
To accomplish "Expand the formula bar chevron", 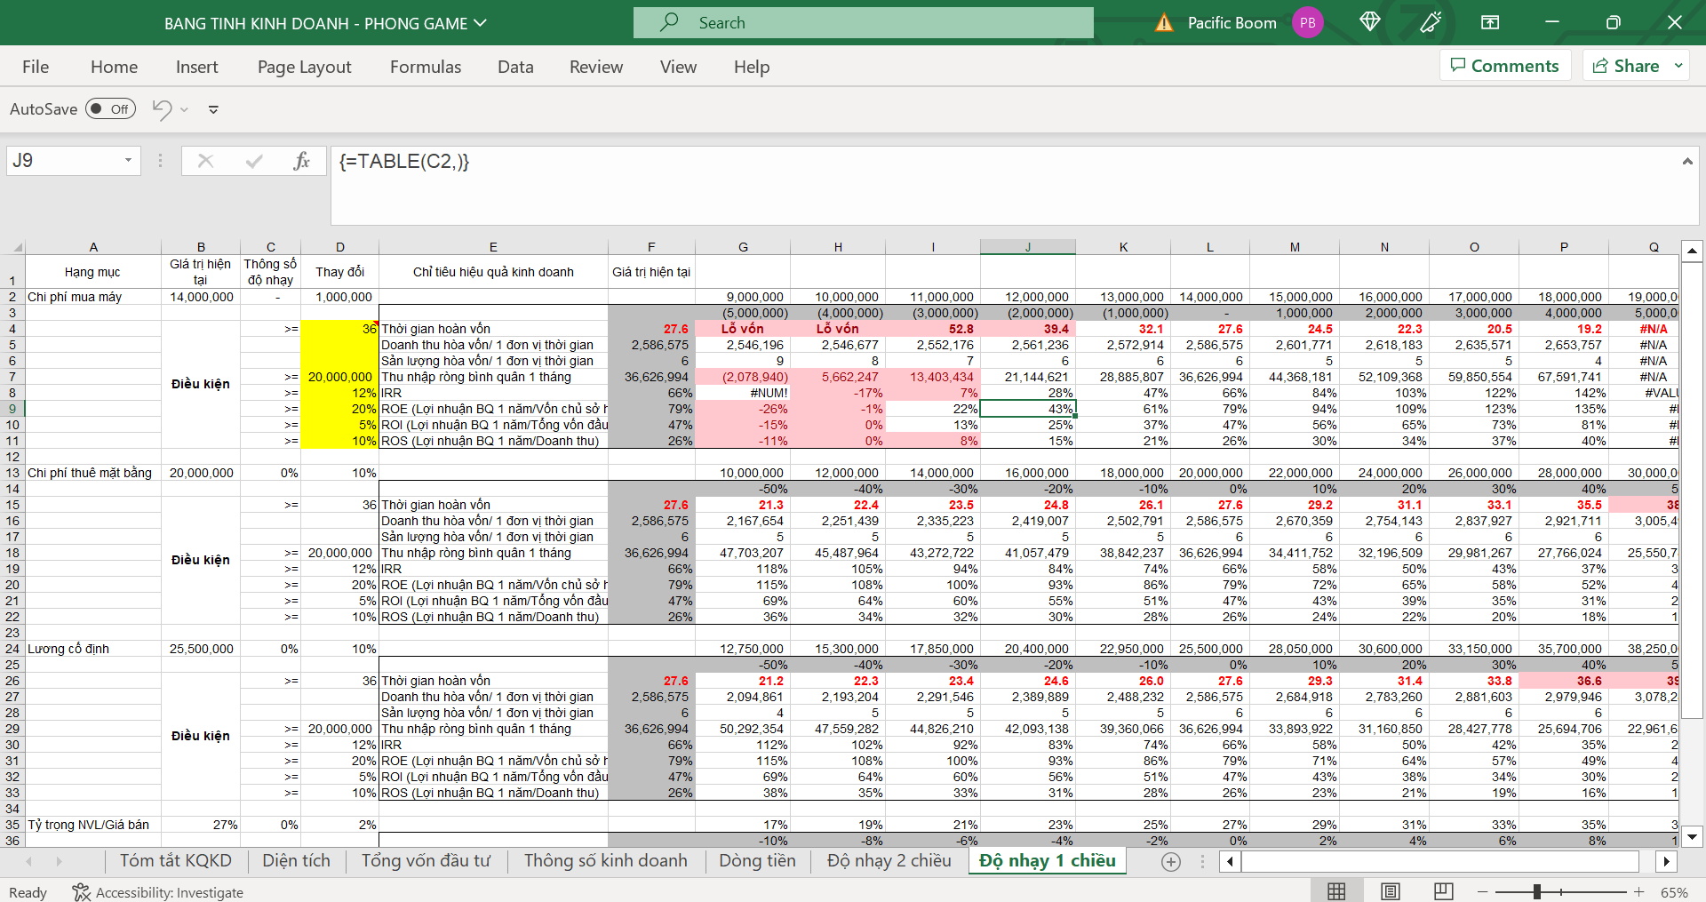I will coord(1686,161).
